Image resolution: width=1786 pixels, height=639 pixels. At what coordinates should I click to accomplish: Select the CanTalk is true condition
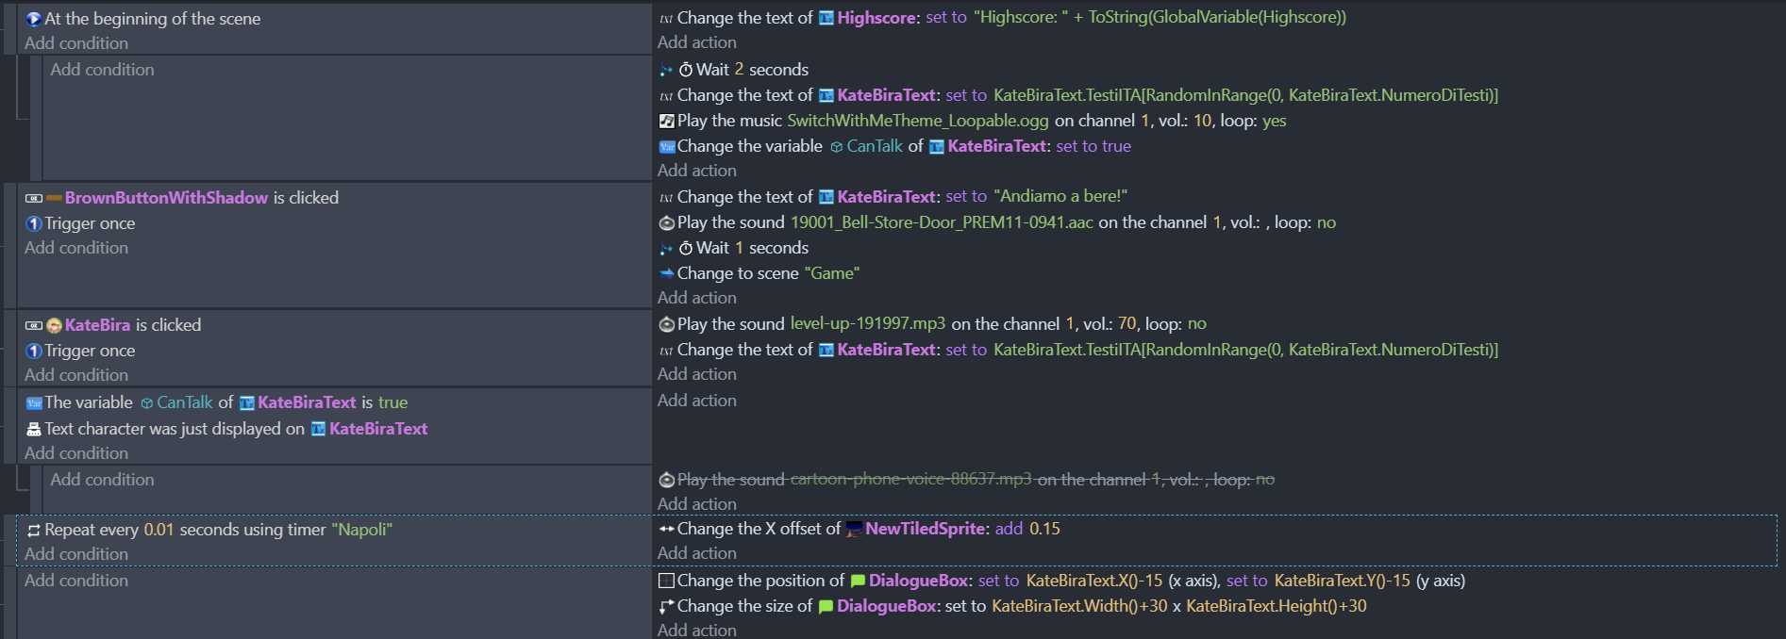pyautogui.click(x=217, y=402)
